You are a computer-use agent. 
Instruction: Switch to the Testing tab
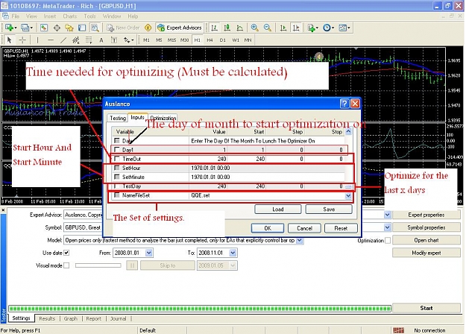[118, 118]
